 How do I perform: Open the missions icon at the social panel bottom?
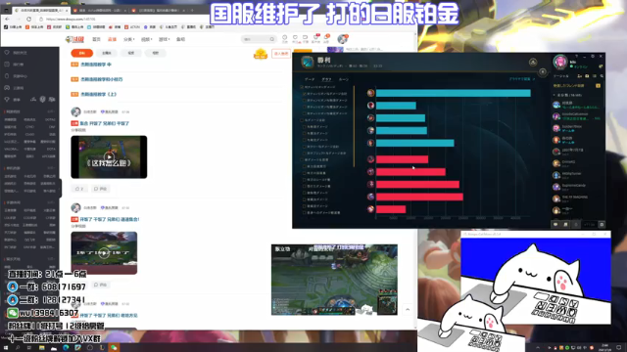click(565, 225)
